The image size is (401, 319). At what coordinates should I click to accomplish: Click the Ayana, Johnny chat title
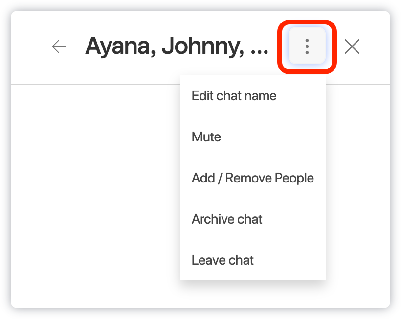tap(177, 46)
